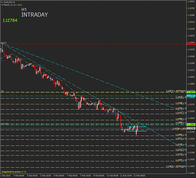Click the grey 1.12784 current price tag
The height and width of the screenshot is (178, 196).
coord(191,128)
